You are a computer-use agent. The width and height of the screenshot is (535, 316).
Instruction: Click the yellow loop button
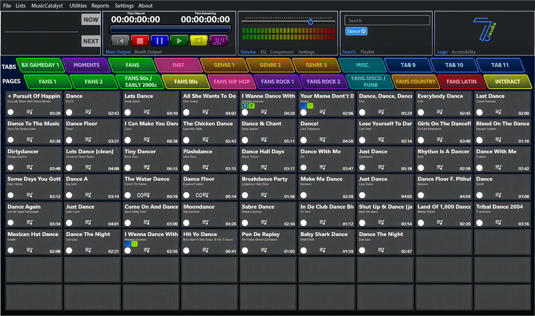[x=199, y=41]
